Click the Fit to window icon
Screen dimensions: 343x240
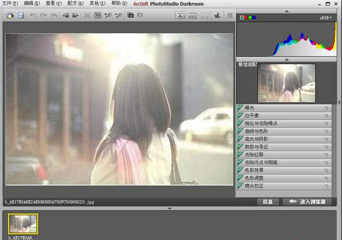tap(87, 15)
